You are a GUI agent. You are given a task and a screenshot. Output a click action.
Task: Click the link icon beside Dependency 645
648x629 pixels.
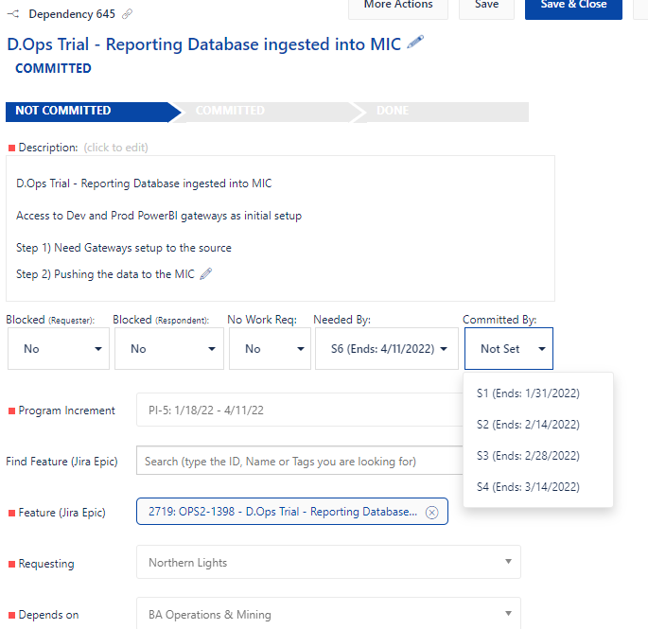click(128, 14)
